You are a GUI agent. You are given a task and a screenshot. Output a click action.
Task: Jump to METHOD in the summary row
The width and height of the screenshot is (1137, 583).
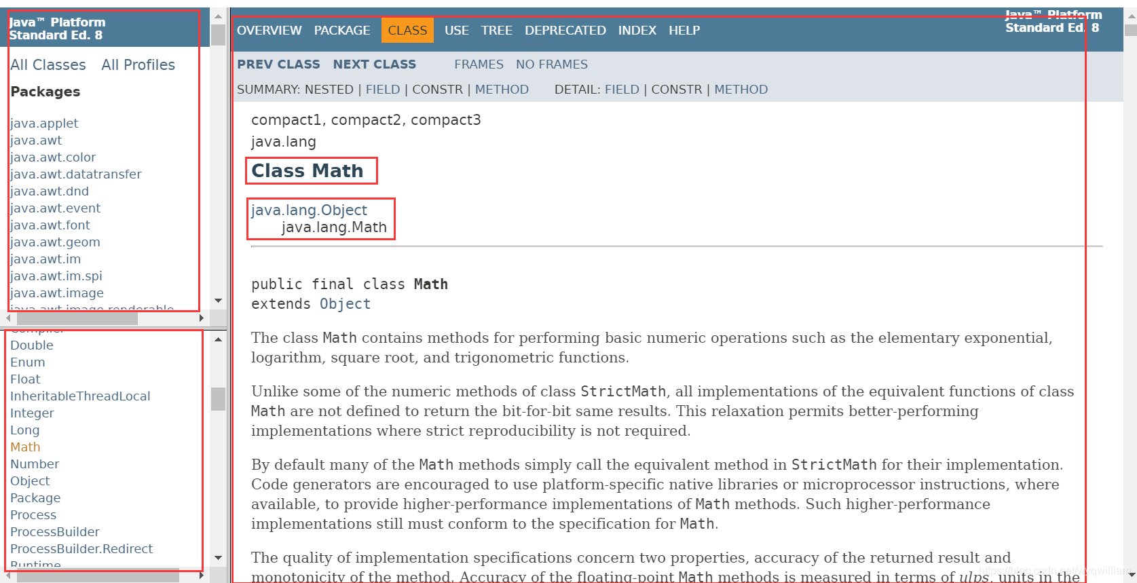pyautogui.click(x=502, y=90)
